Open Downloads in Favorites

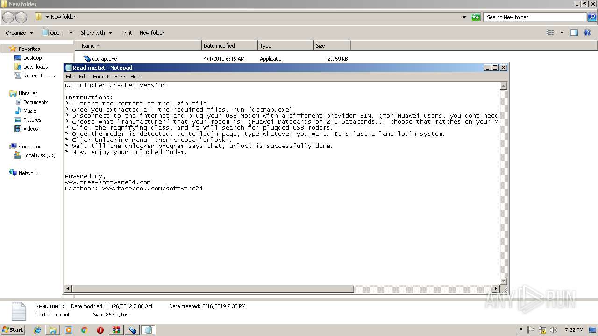[x=36, y=67]
